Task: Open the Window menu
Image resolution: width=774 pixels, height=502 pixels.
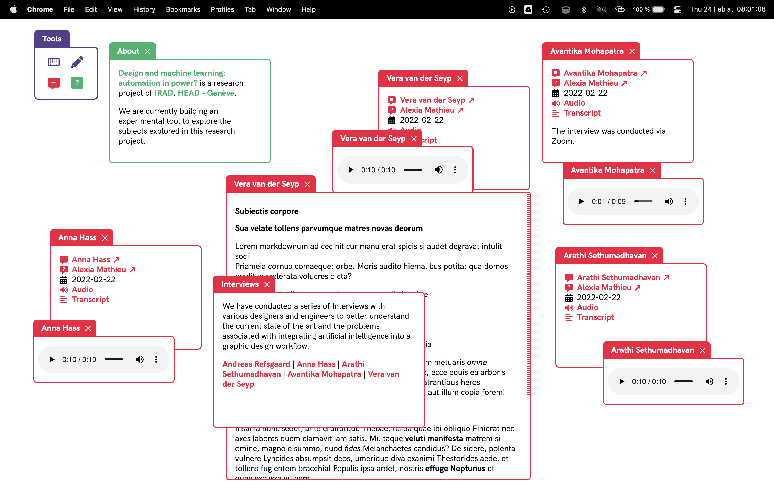Action: [x=278, y=9]
